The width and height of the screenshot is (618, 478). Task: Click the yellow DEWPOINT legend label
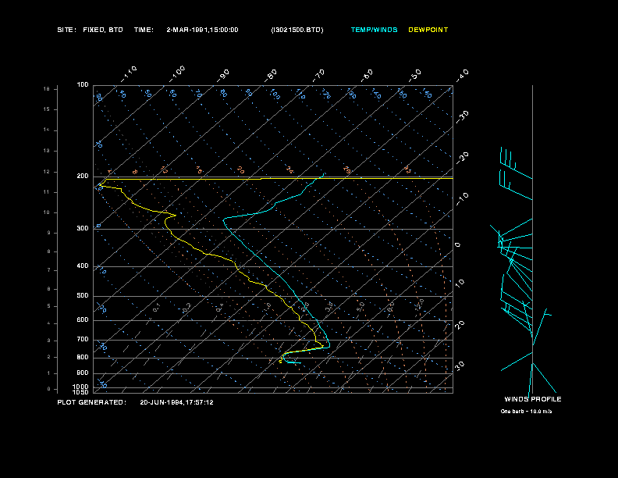click(x=428, y=30)
